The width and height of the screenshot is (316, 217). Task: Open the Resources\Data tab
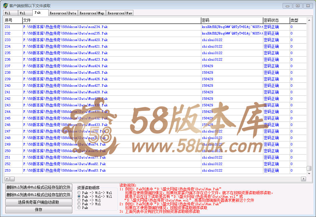pyautogui.click(x=63, y=13)
